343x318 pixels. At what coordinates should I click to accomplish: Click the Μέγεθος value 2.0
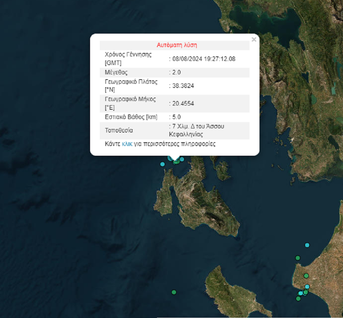point(176,72)
